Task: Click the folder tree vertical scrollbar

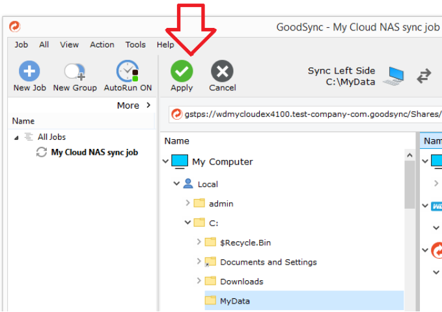Action: 409,188
